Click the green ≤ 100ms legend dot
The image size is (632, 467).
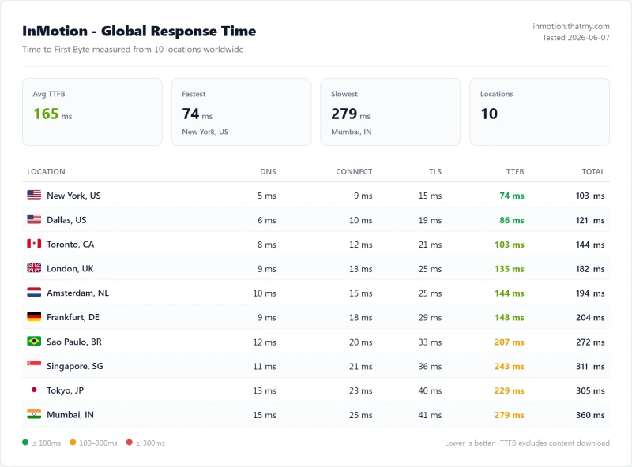pos(25,443)
